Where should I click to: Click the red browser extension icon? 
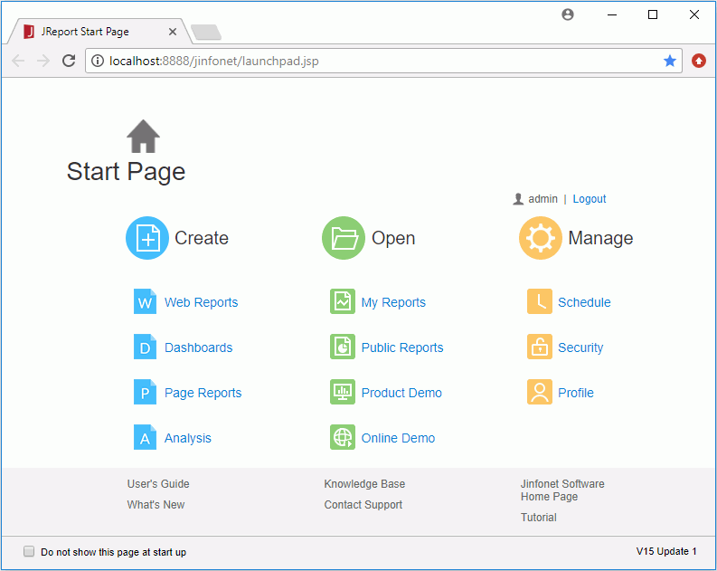[x=699, y=61]
